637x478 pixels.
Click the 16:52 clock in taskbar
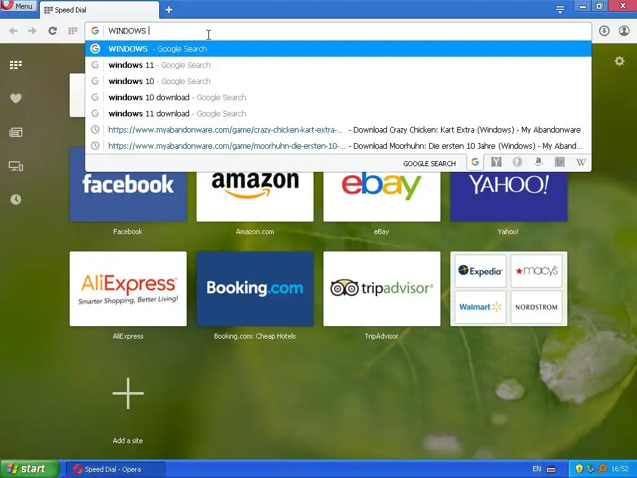pos(620,469)
